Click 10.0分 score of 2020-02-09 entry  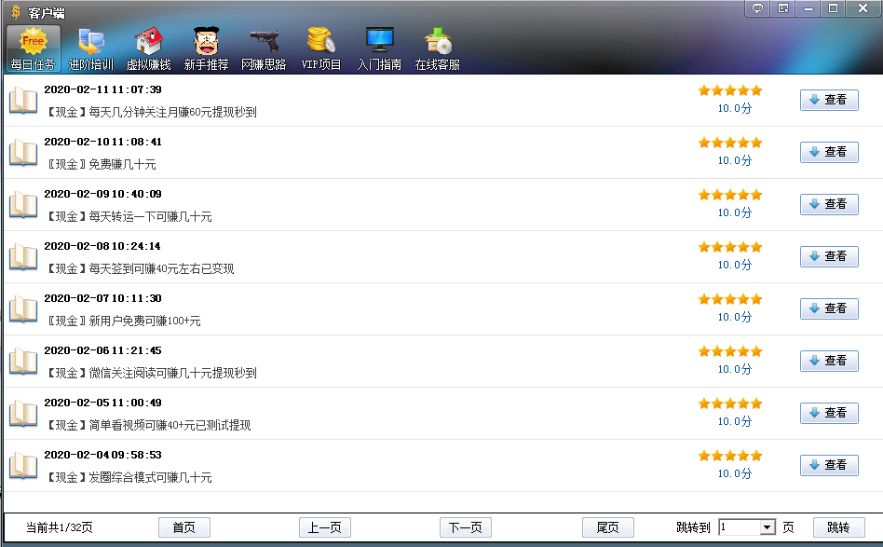click(x=734, y=213)
